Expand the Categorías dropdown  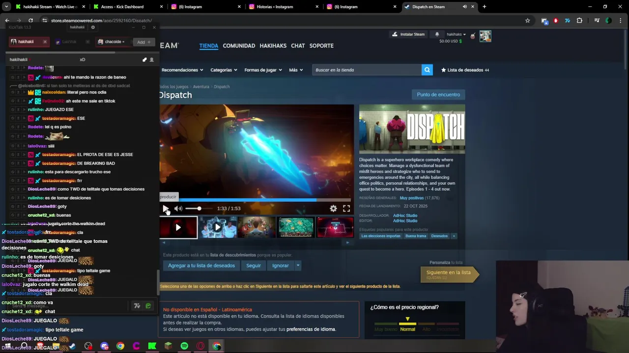point(224,70)
